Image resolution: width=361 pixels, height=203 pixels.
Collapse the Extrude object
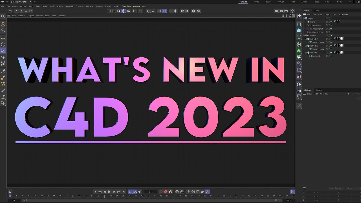pos(306,52)
